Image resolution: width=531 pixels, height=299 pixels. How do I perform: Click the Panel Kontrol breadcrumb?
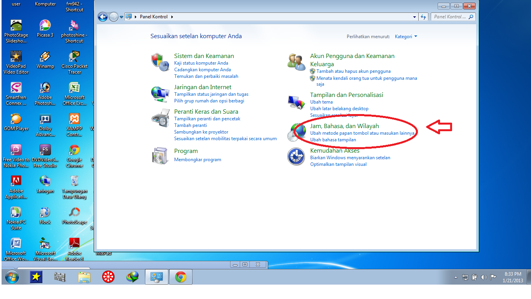coord(154,17)
